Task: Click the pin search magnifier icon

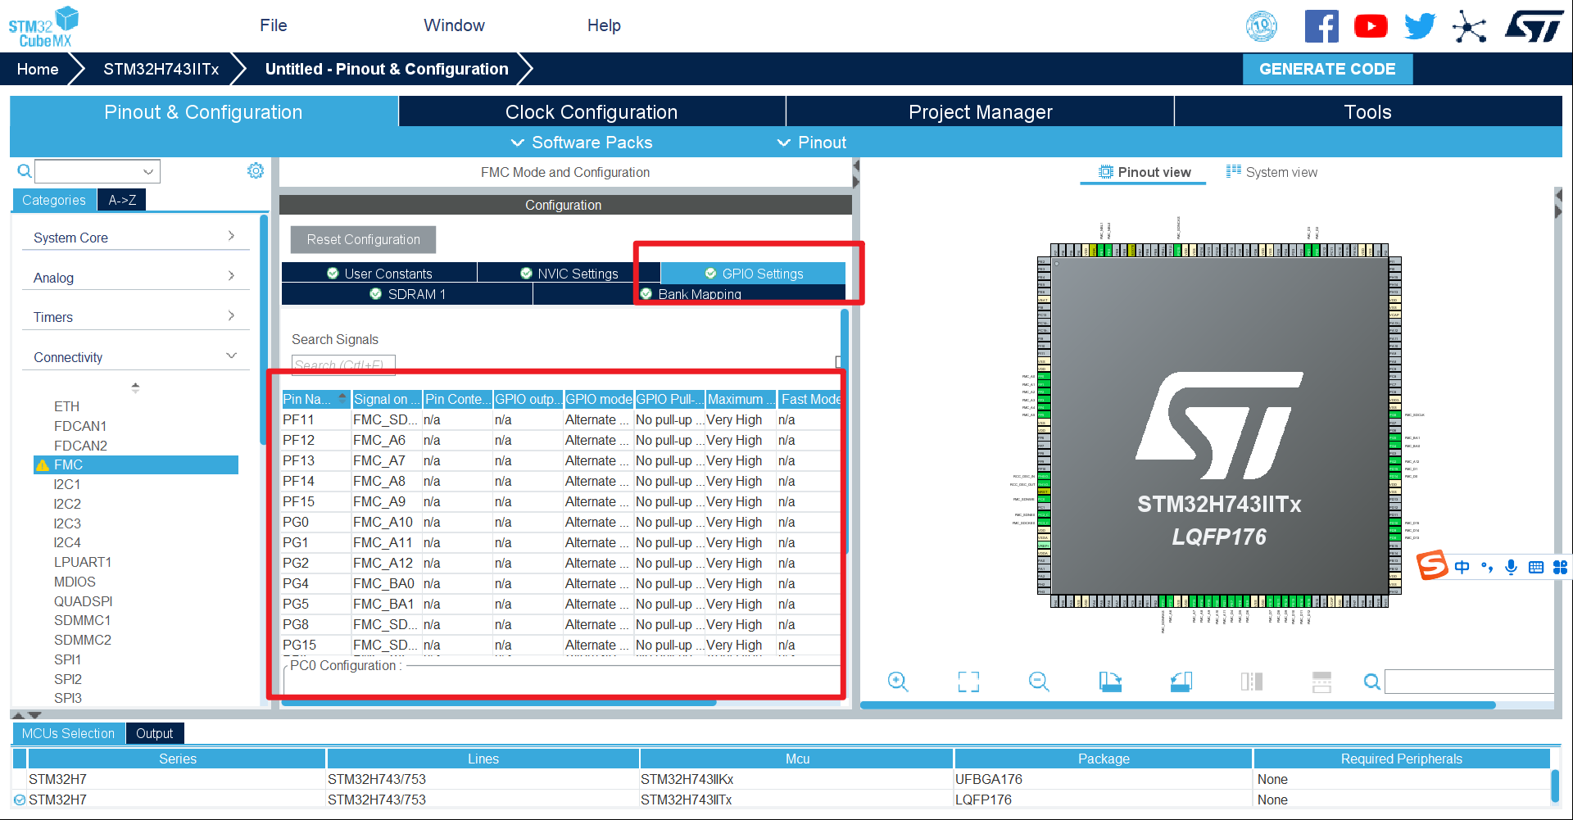Action: coord(1371,682)
